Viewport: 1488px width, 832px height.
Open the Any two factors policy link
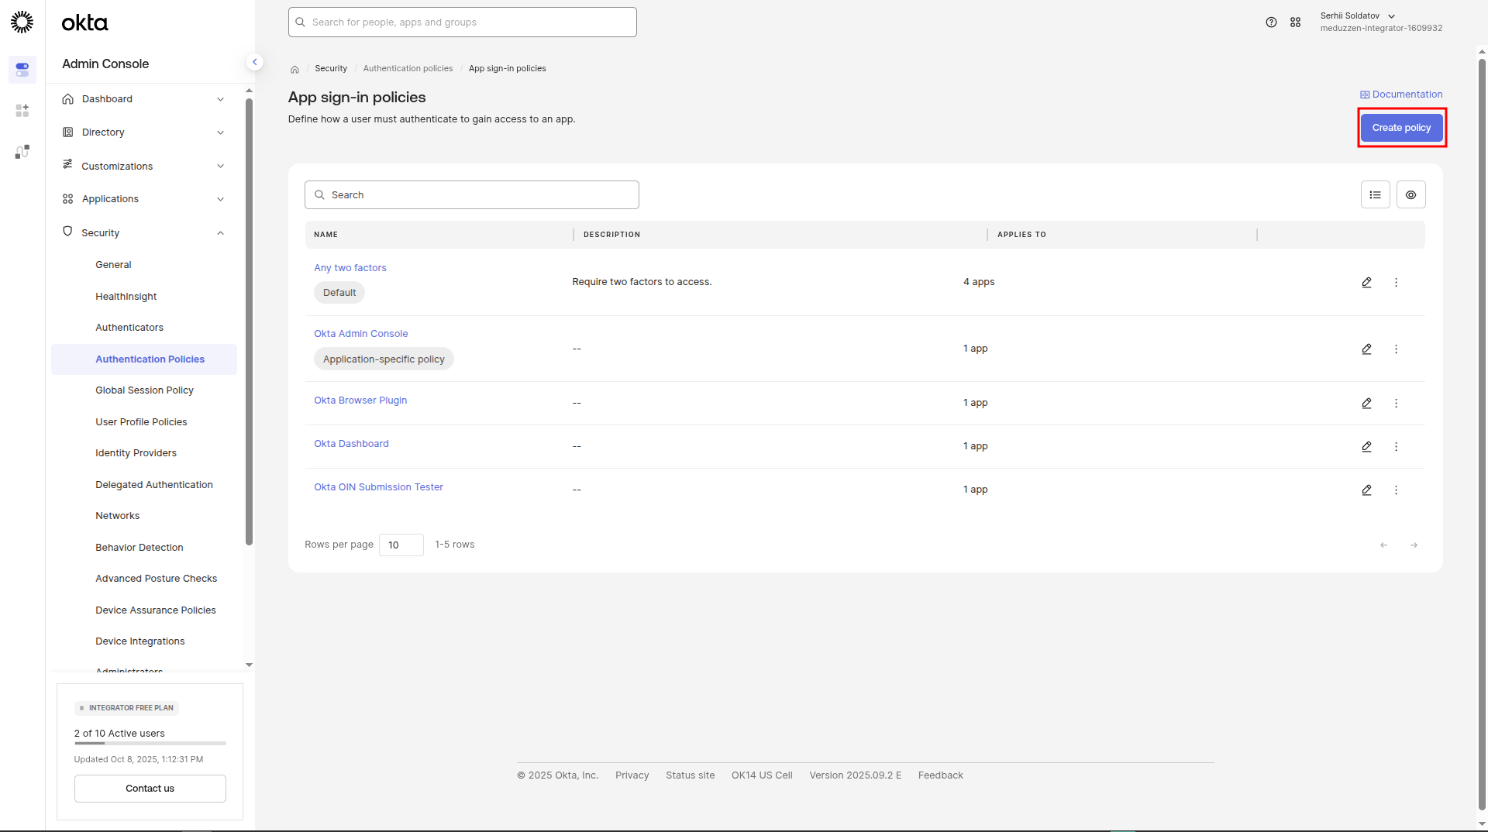350,268
